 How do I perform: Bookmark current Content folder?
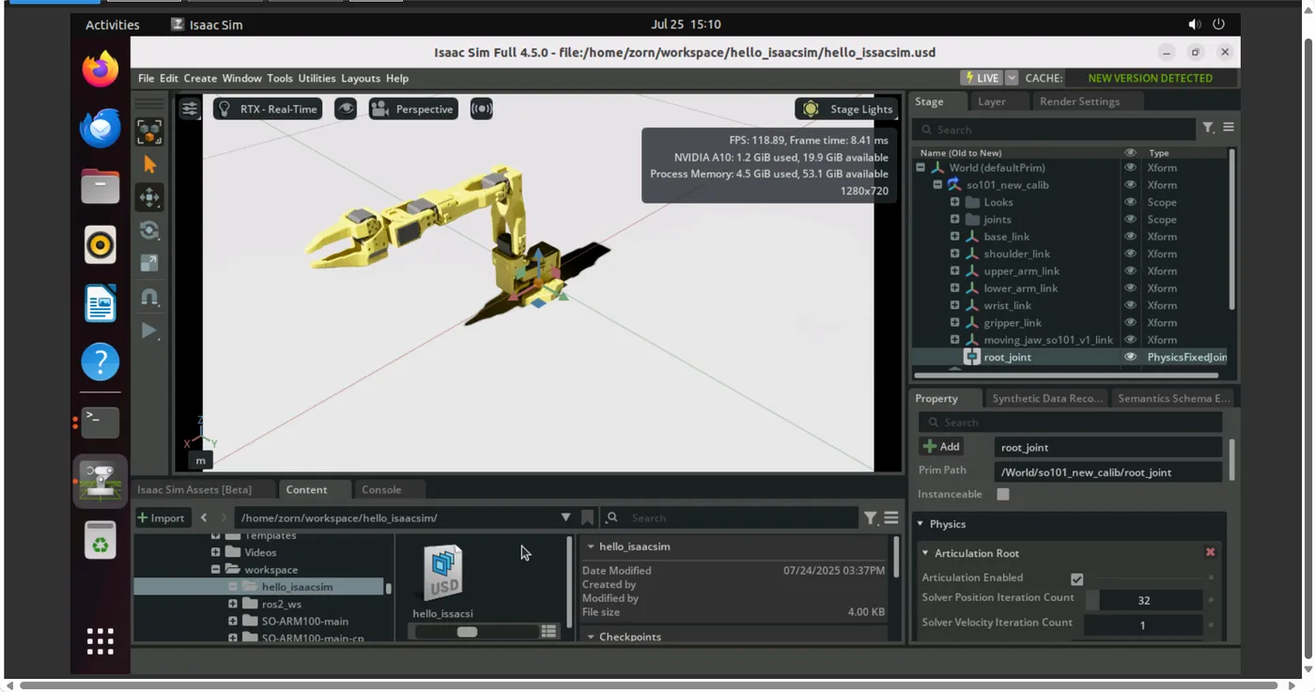[x=587, y=517]
